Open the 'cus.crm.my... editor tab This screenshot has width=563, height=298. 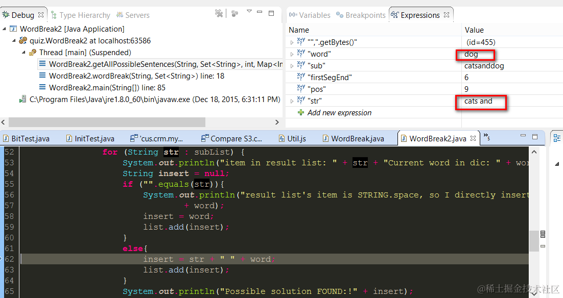[x=156, y=138]
